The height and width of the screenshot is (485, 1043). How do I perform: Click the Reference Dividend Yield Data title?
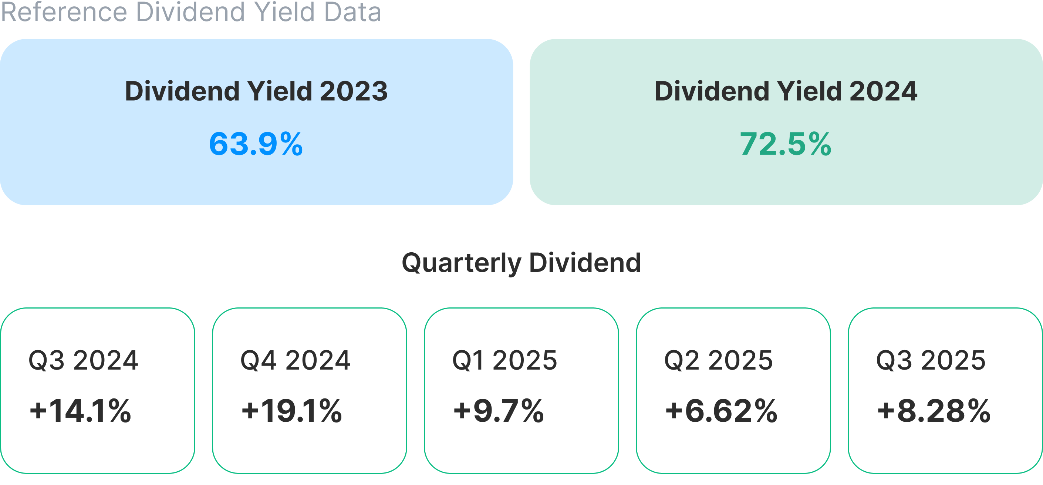(x=191, y=12)
